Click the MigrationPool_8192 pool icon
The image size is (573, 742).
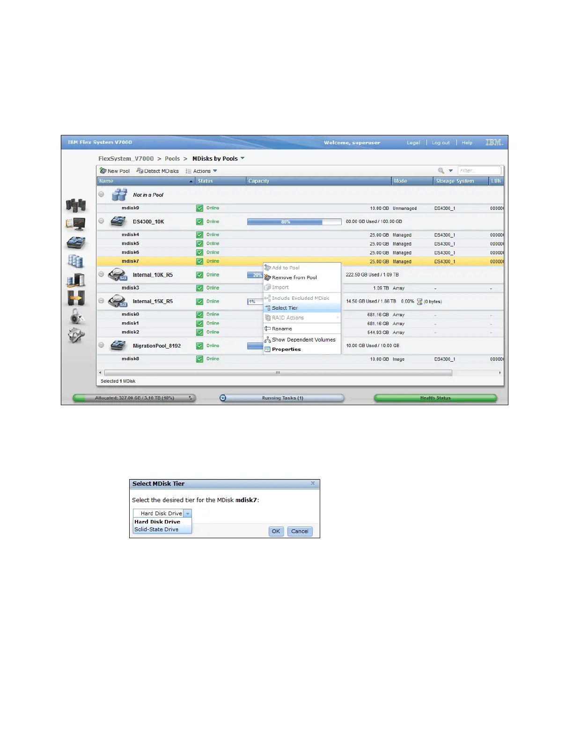(118, 346)
